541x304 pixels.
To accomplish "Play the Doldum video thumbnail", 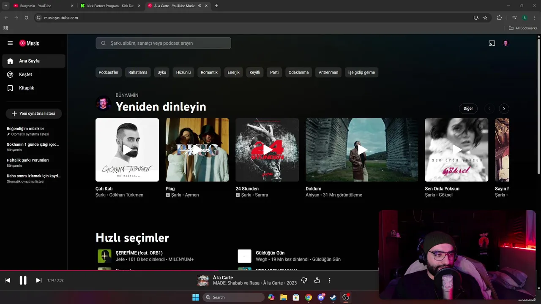I will pos(362,150).
